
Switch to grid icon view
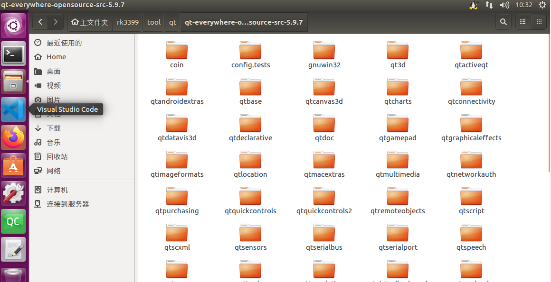coord(540,22)
